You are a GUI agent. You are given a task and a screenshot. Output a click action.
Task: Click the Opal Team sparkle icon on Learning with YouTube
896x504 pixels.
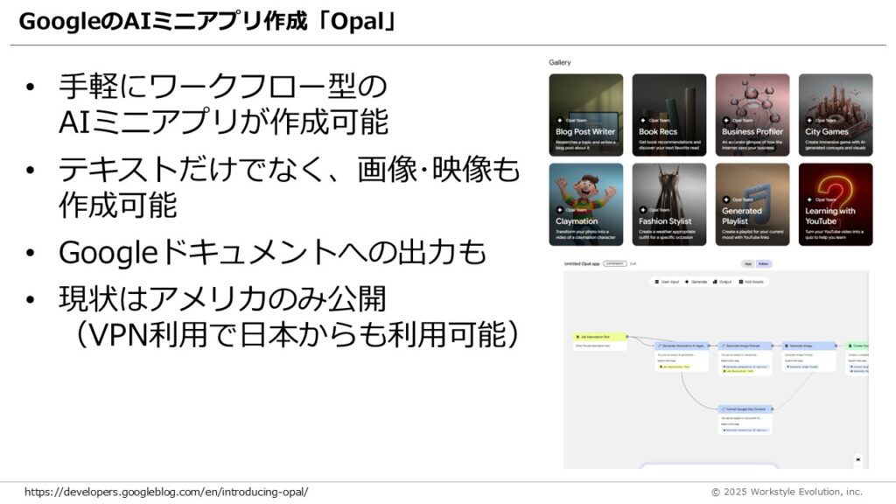809,199
